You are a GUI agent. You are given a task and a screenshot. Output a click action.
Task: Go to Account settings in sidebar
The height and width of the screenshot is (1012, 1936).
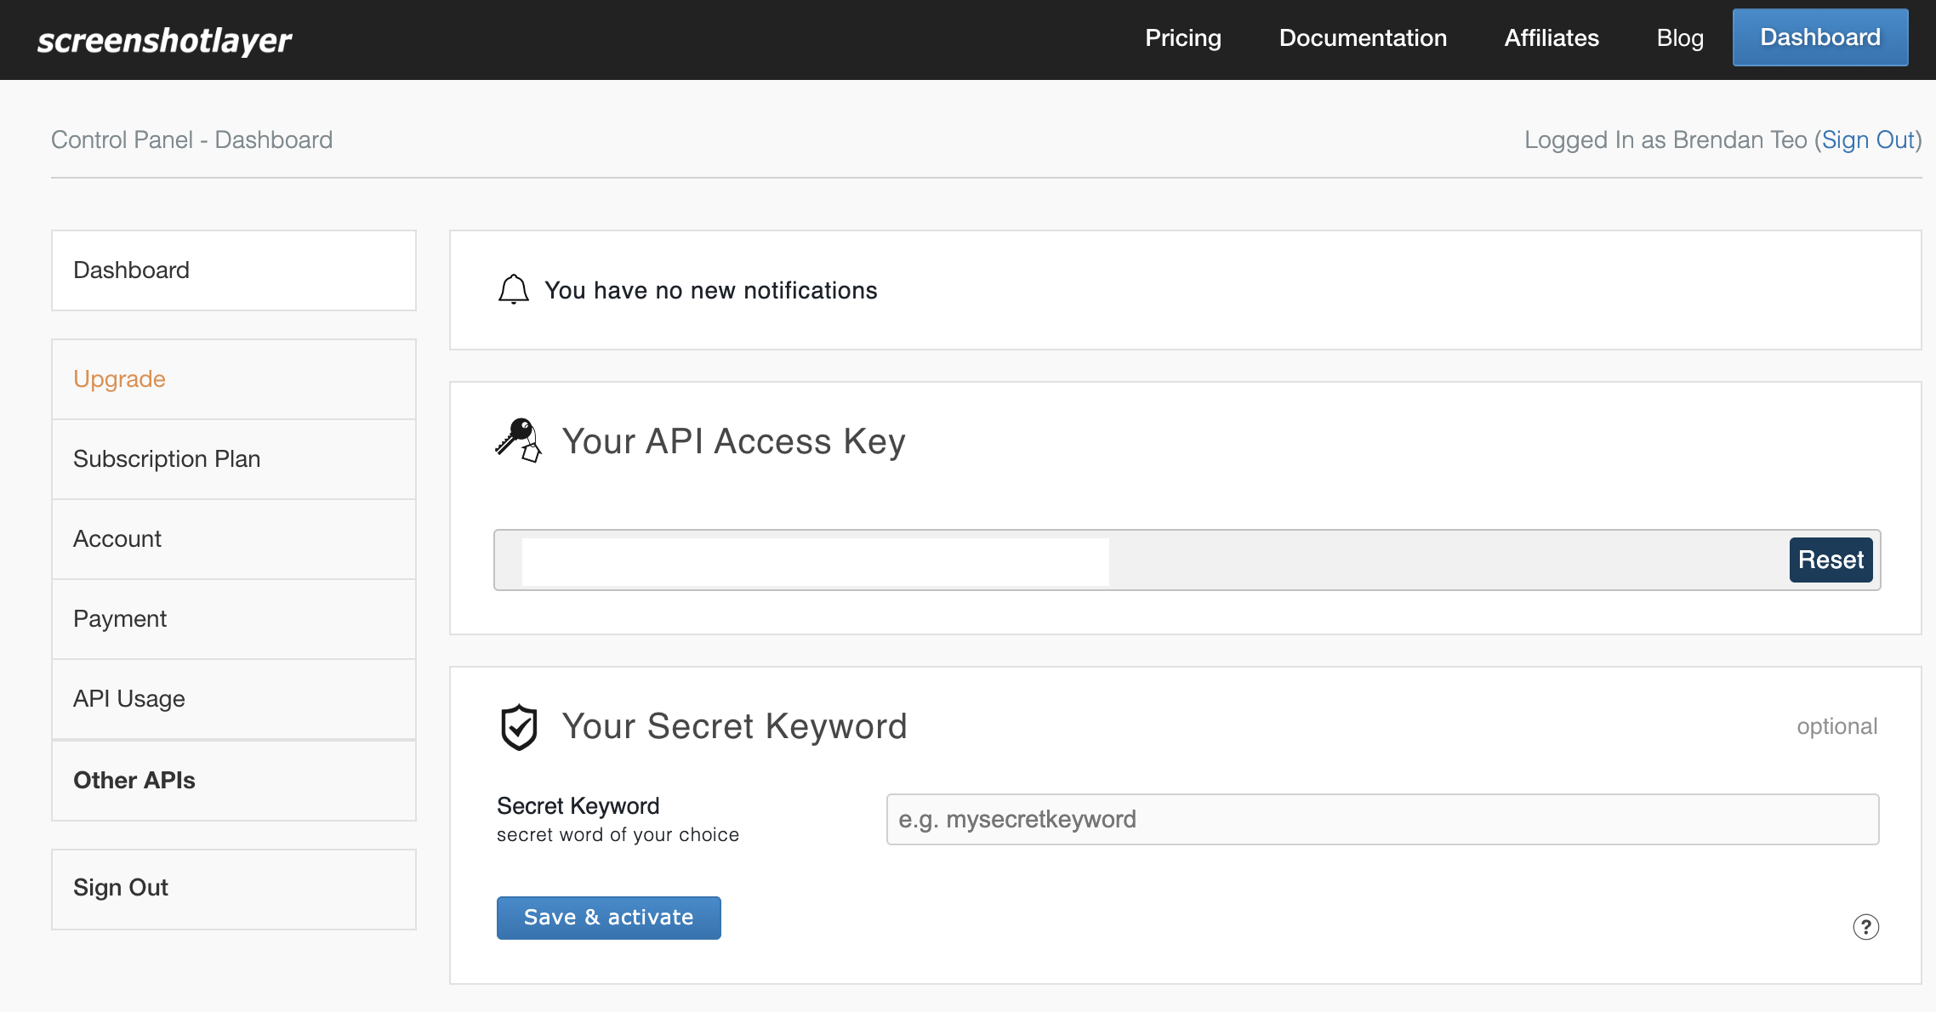pyautogui.click(x=234, y=539)
